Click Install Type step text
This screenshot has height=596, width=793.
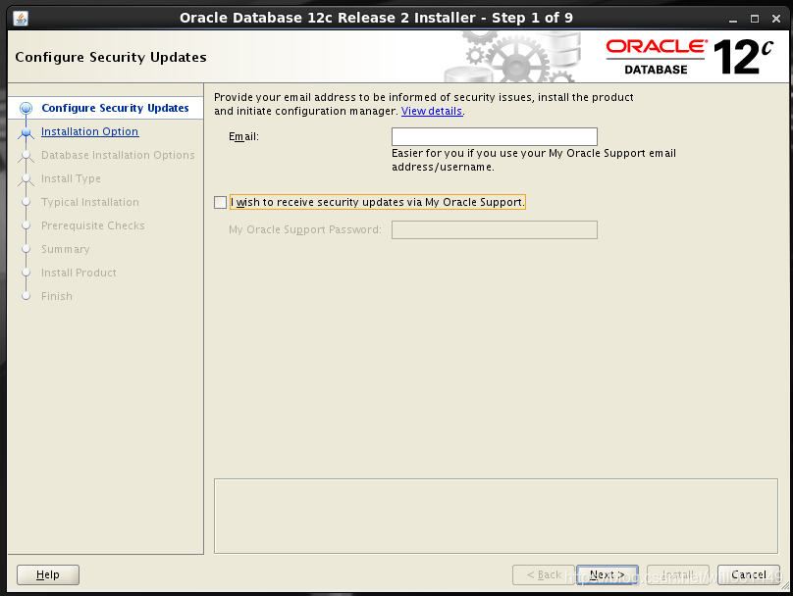pos(71,178)
